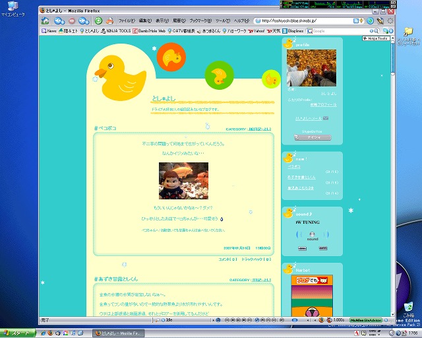The width and height of the screenshot is (422, 338).
Task: Open the Yahoo! bookmark
Action: pos(256,31)
